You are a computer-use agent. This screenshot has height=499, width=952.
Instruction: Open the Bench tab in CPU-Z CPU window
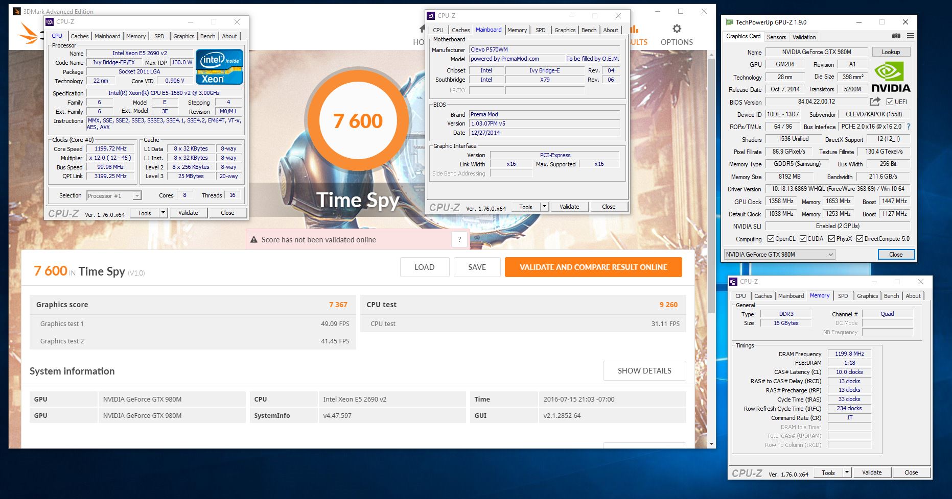tap(207, 36)
